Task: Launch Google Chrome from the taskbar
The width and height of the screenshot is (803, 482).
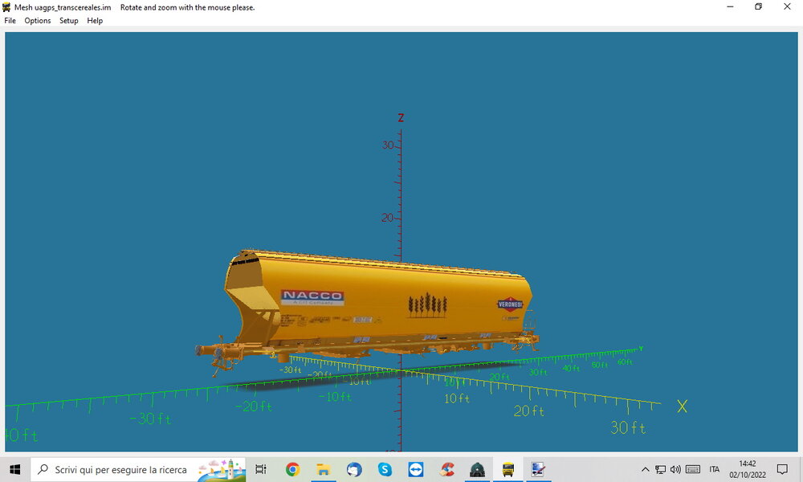Action: (292, 469)
